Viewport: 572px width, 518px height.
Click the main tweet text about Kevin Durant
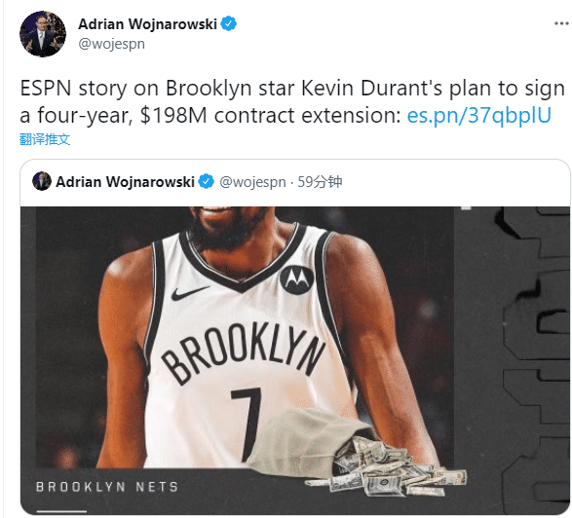pyautogui.click(x=292, y=102)
